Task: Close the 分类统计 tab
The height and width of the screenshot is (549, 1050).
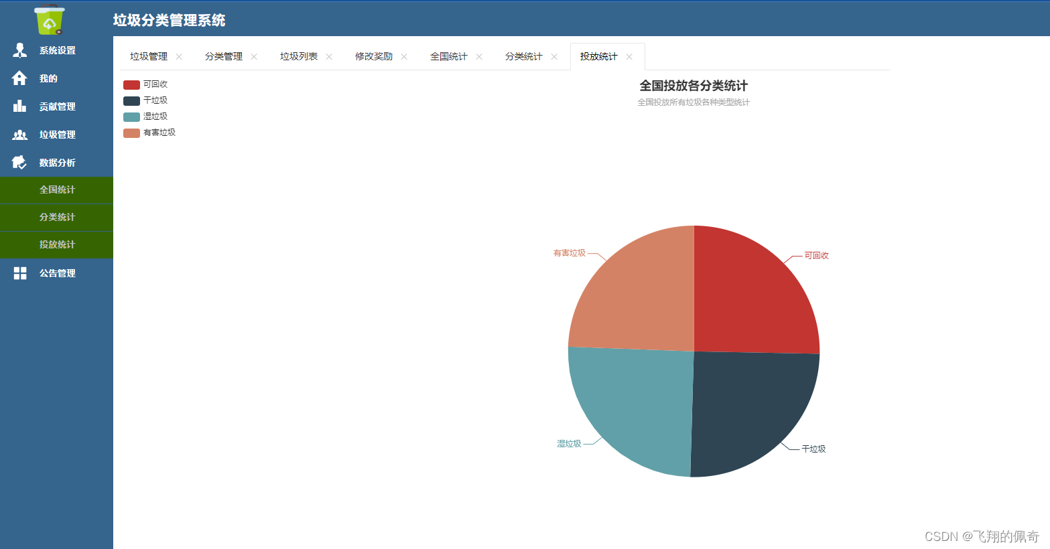Action: [554, 56]
